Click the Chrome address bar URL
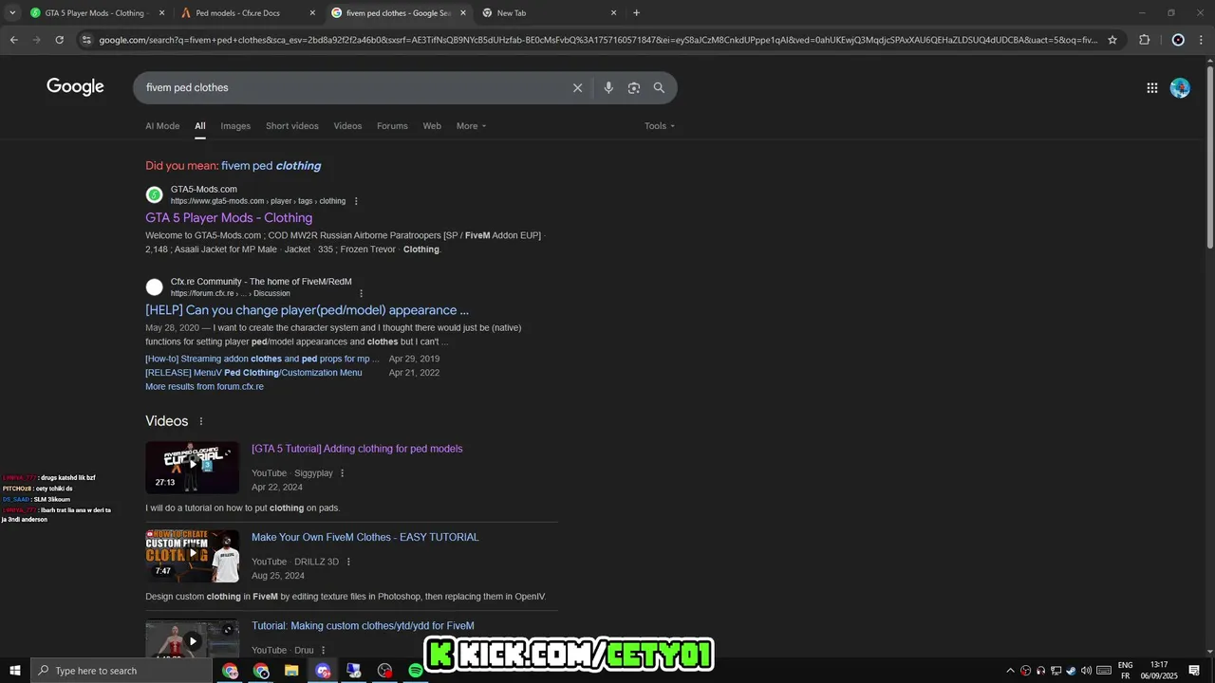This screenshot has height=683, width=1215. coord(598,40)
